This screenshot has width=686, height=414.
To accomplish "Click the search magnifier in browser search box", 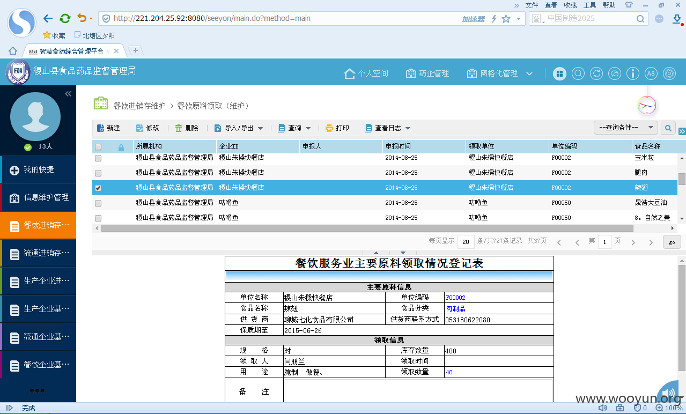I will tap(640, 18).
